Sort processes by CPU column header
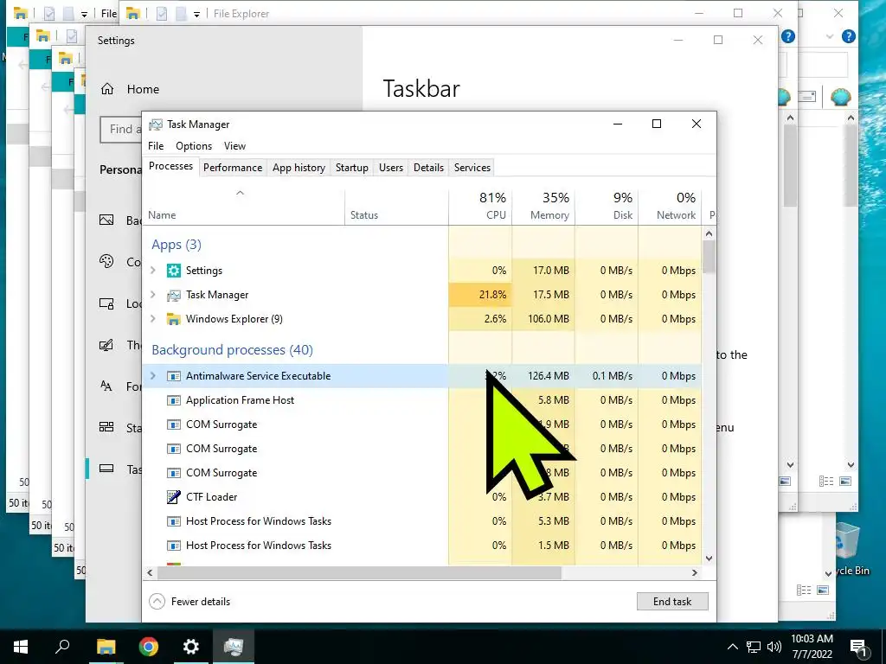Screen dimensions: 886x664 [x=480, y=206]
